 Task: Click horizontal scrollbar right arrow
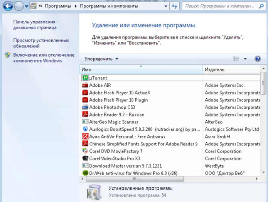[257, 179]
